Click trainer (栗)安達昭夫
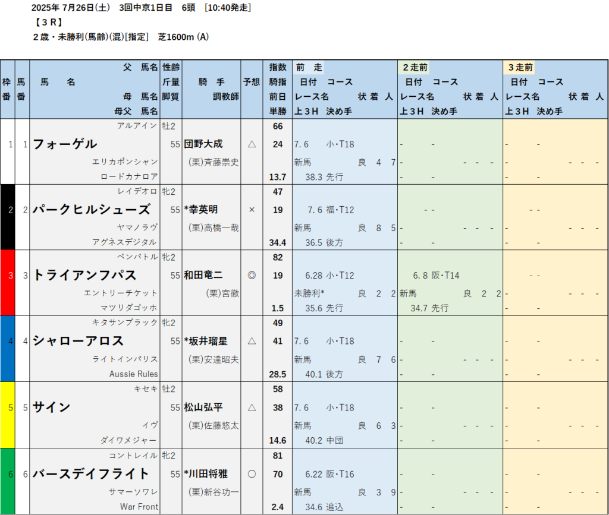Screen dimensions: 609x515 214,359
